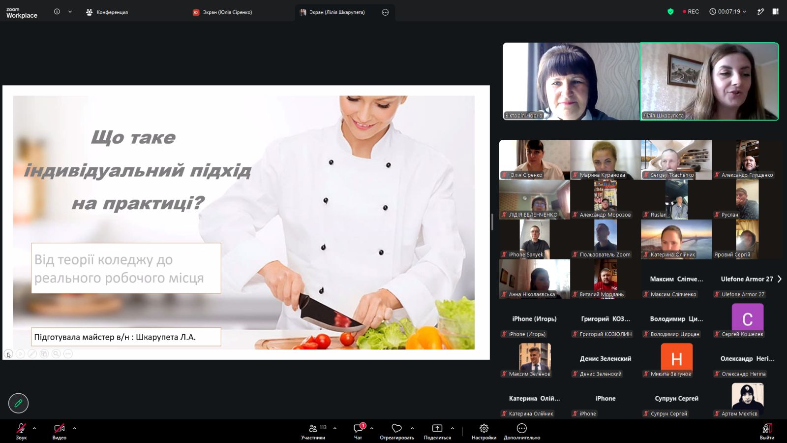Open options menu on Лілія Шкарупета screen tab

385,12
